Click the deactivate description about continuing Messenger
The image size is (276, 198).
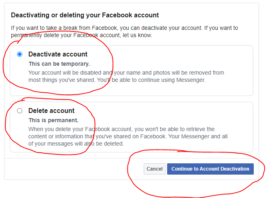tap(126, 76)
